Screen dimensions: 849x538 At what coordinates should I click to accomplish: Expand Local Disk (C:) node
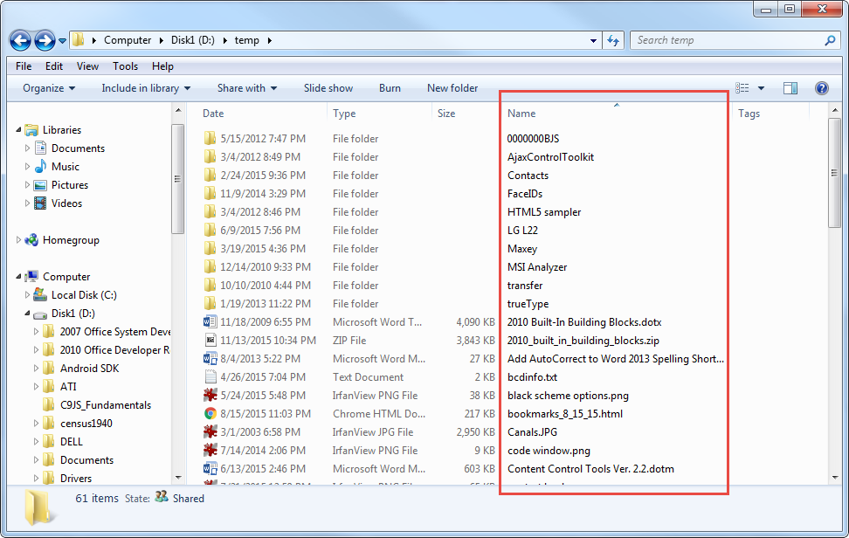click(27, 295)
